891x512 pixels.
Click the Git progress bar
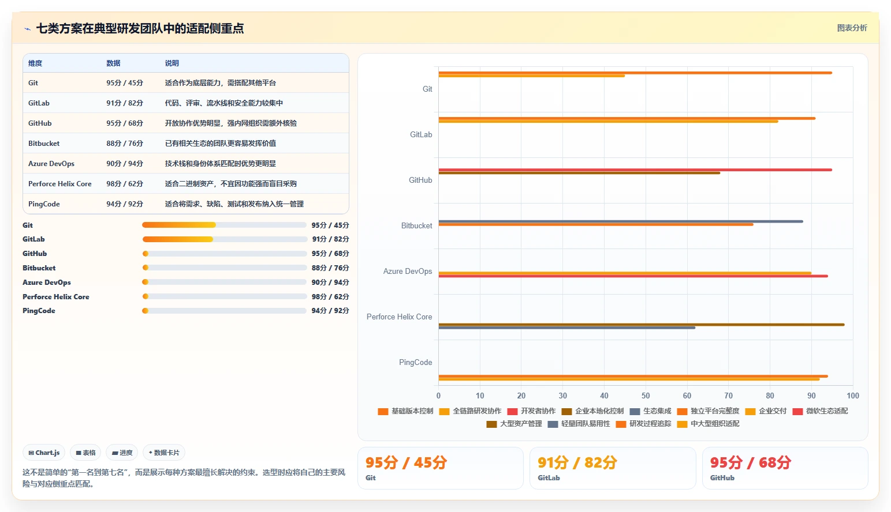click(x=225, y=225)
